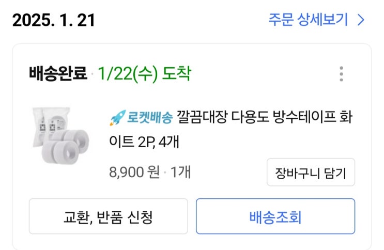Click the chevron beside 주문 상세보기
This screenshot has width=384, height=250.
pyautogui.click(x=361, y=21)
